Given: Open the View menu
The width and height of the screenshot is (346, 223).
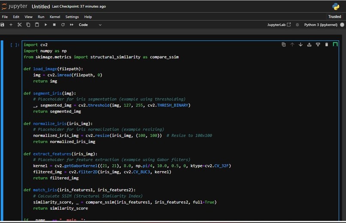Looking at the screenshot, I should click(x=28, y=17).
